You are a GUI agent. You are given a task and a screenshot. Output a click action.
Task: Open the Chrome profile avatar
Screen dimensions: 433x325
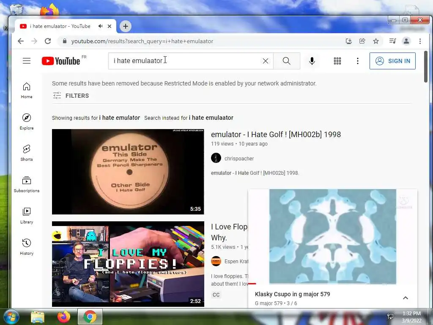click(x=406, y=41)
